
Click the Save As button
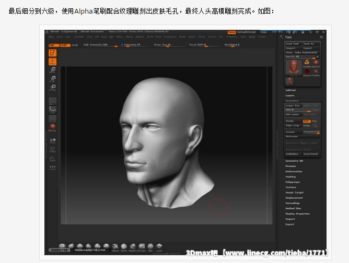[x=311, y=44]
